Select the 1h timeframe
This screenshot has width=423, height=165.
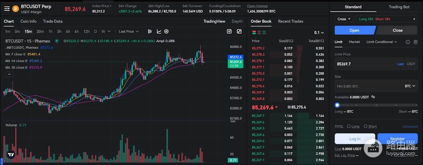(50, 32)
